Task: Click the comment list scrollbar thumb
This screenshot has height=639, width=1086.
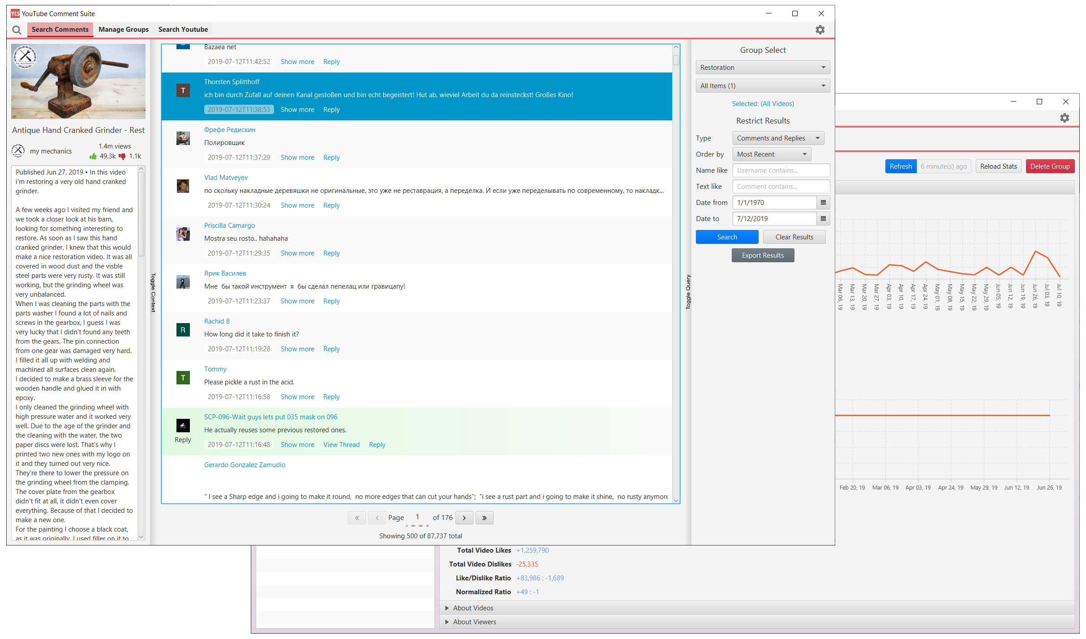Action: click(x=676, y=60)
